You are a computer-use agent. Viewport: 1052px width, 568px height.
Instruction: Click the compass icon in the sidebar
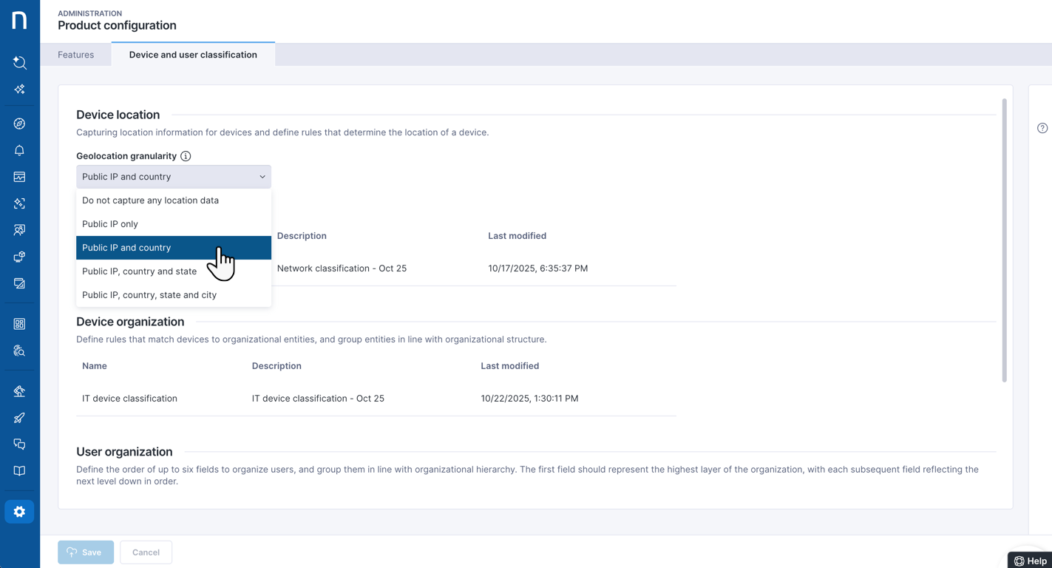pyautogui.click(x=20, y=124)
